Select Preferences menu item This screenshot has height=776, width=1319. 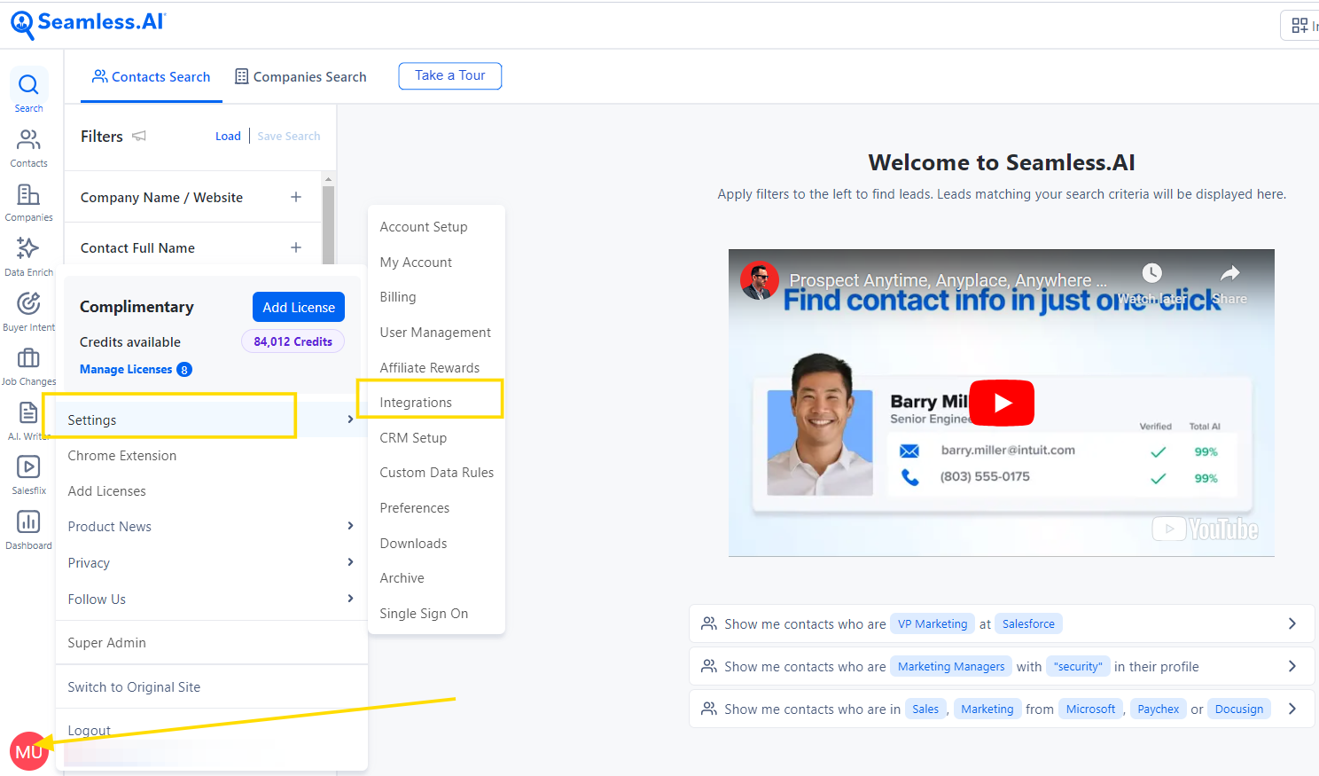click(415, 508)
